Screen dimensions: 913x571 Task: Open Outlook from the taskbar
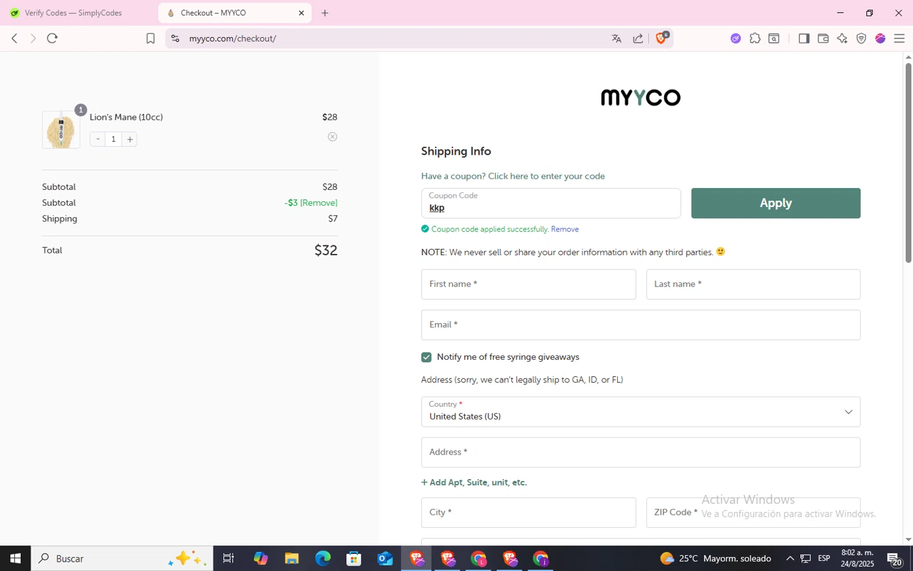click(385, 558)
